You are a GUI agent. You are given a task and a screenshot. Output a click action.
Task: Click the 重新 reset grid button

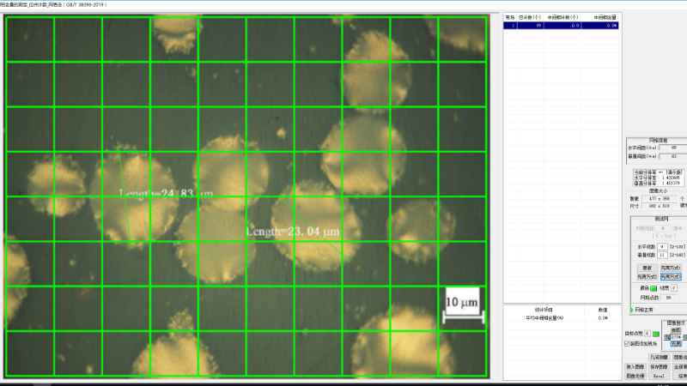(x=647, y=268)
